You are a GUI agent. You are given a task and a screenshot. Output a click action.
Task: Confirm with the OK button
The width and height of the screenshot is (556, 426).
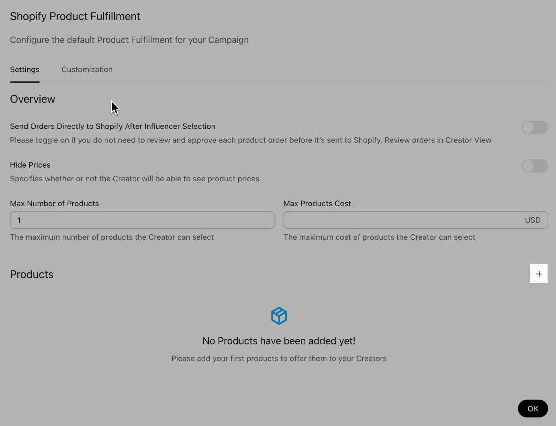(x=533, y=408)
